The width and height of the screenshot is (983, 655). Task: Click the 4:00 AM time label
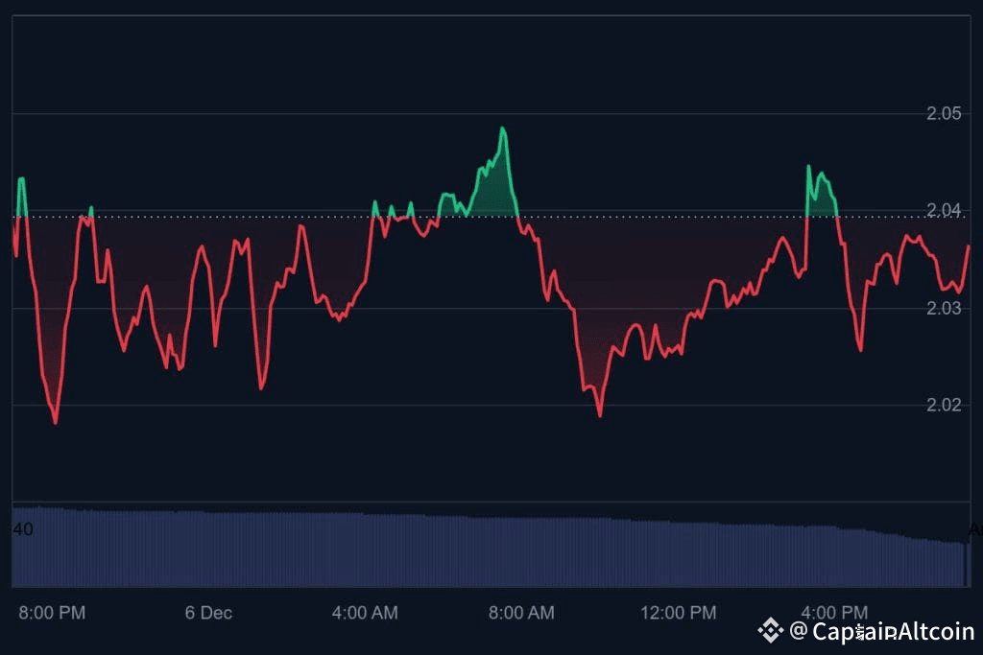point(365,613)
